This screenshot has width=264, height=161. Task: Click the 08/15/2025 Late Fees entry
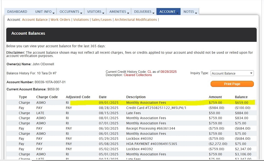point(133,113)
